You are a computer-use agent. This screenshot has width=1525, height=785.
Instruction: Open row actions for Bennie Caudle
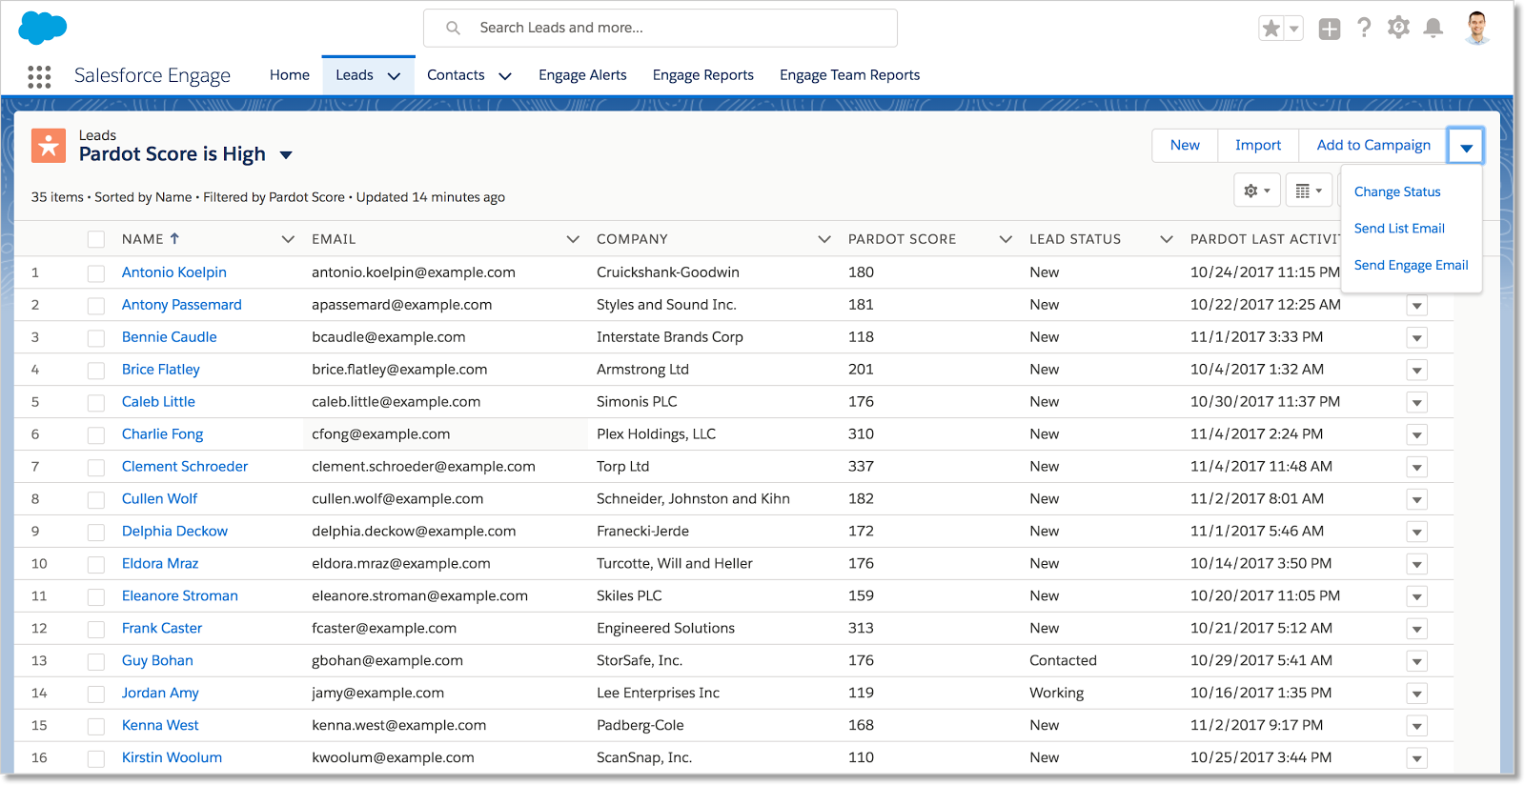[x=1417, y=338]
